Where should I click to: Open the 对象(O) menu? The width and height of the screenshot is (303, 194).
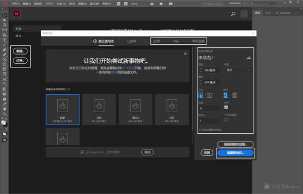[61, 4]
